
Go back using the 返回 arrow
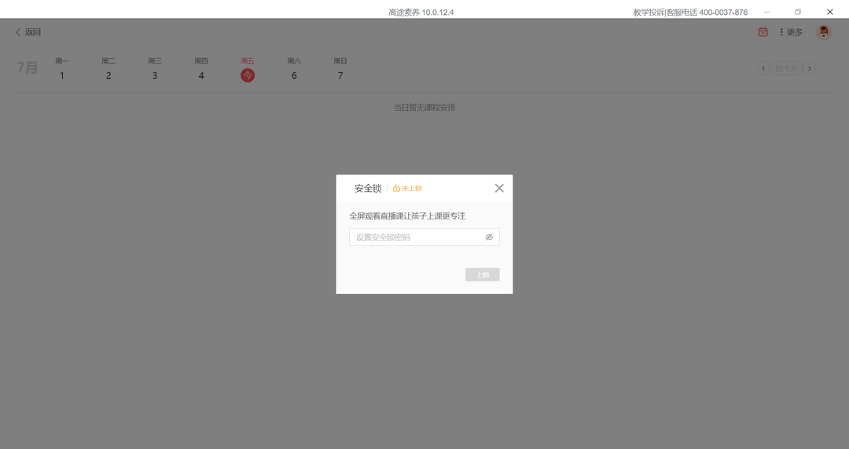click(28, 32)
